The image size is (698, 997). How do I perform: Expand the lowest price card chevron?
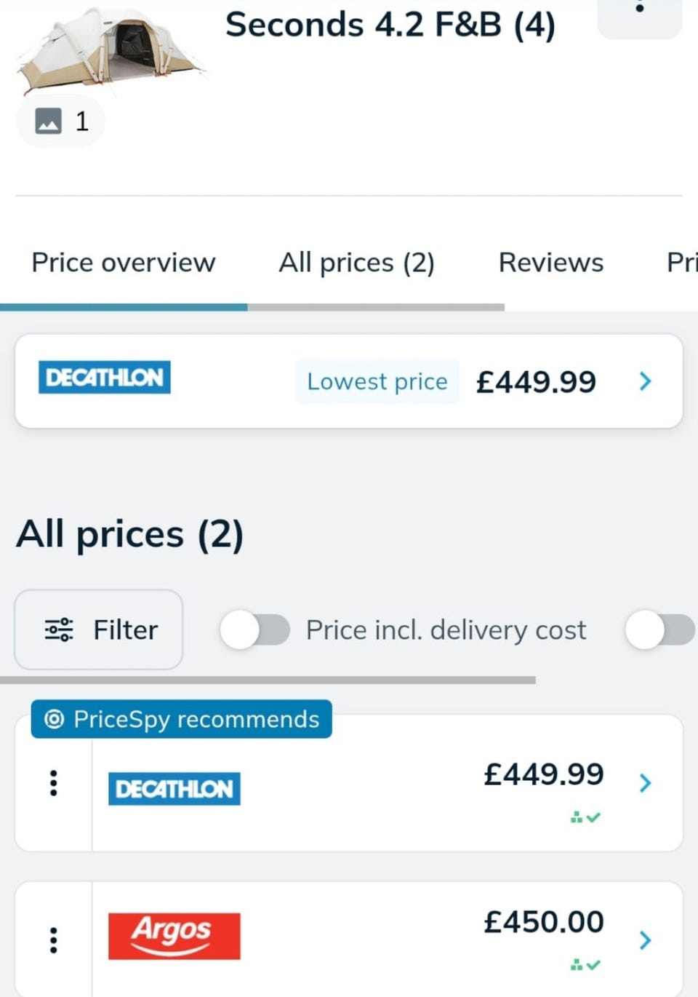[645, 381]
